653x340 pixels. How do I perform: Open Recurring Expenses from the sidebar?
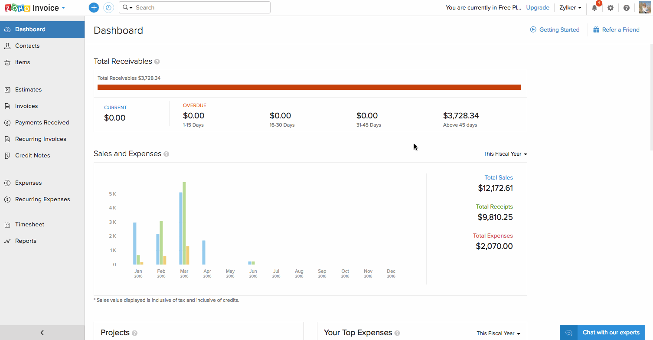42,199
